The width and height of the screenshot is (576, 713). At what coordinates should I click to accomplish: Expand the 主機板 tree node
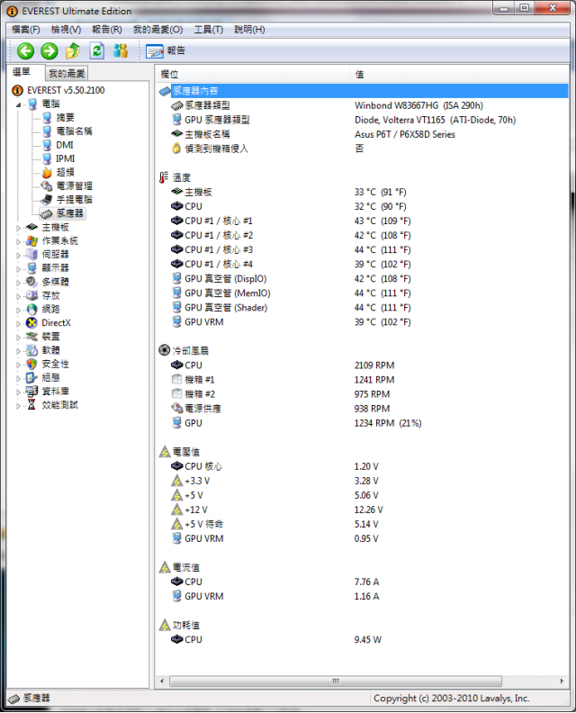coord(19,228)
